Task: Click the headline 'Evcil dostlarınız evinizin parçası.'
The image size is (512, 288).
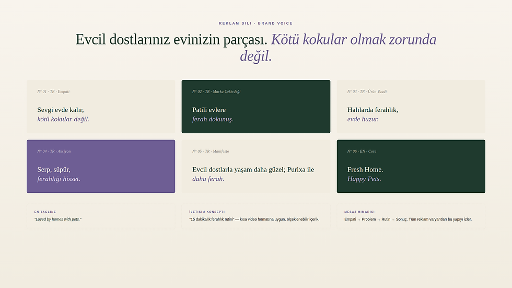Action: click(171, 40)
